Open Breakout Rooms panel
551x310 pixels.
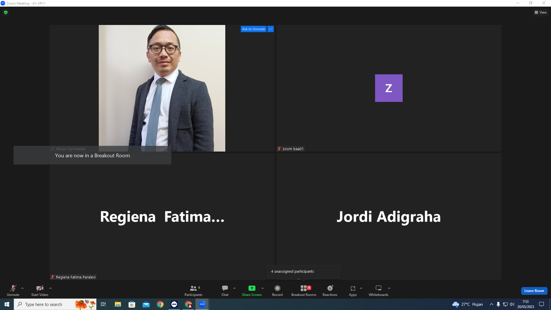pos(304,290)
